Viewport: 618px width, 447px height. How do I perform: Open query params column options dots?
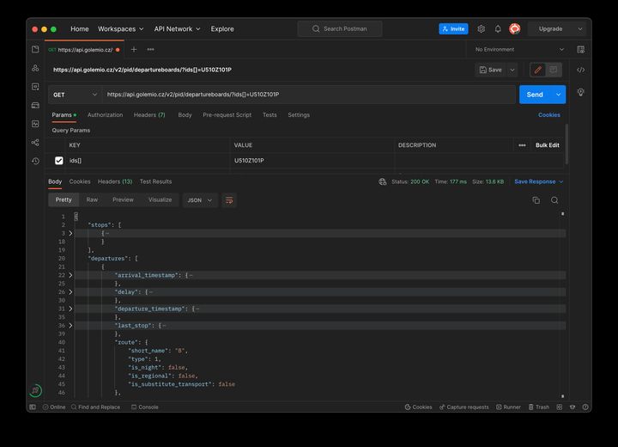[522, 145]
